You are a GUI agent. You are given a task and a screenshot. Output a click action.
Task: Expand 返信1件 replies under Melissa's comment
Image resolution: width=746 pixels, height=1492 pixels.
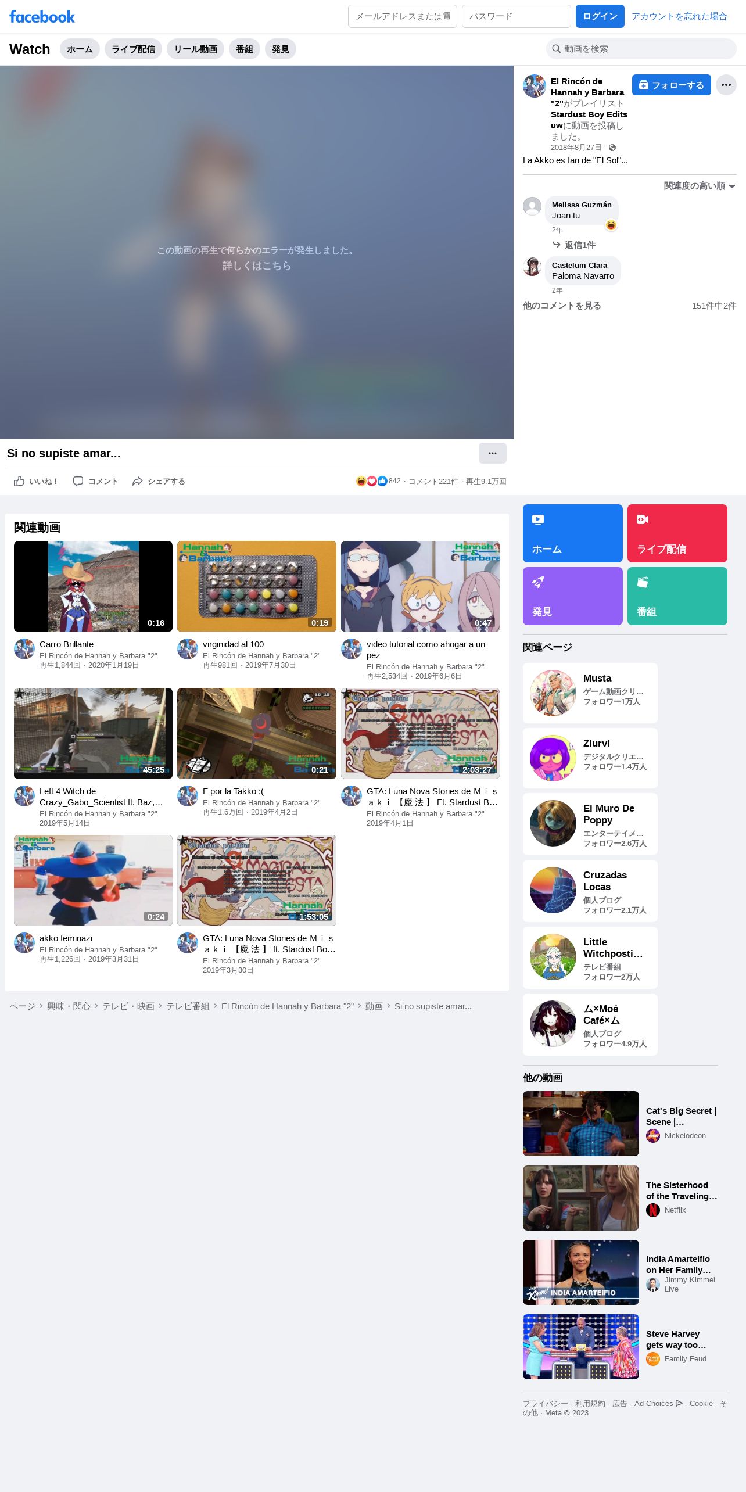pyautogui.click(x=574, y=245)
